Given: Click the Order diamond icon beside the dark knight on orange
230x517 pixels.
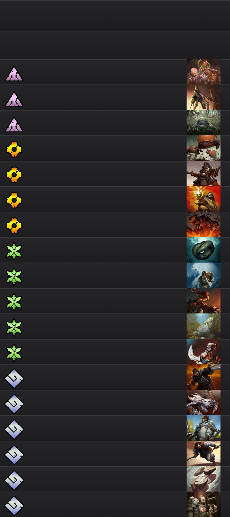Looking at the screenshot, I should 14,378.
